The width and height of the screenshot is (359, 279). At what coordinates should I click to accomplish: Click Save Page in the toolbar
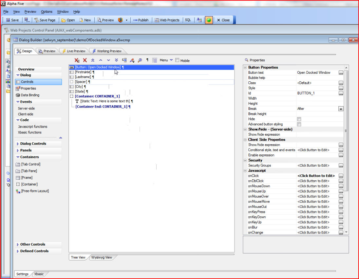click(x=45, y=20)
